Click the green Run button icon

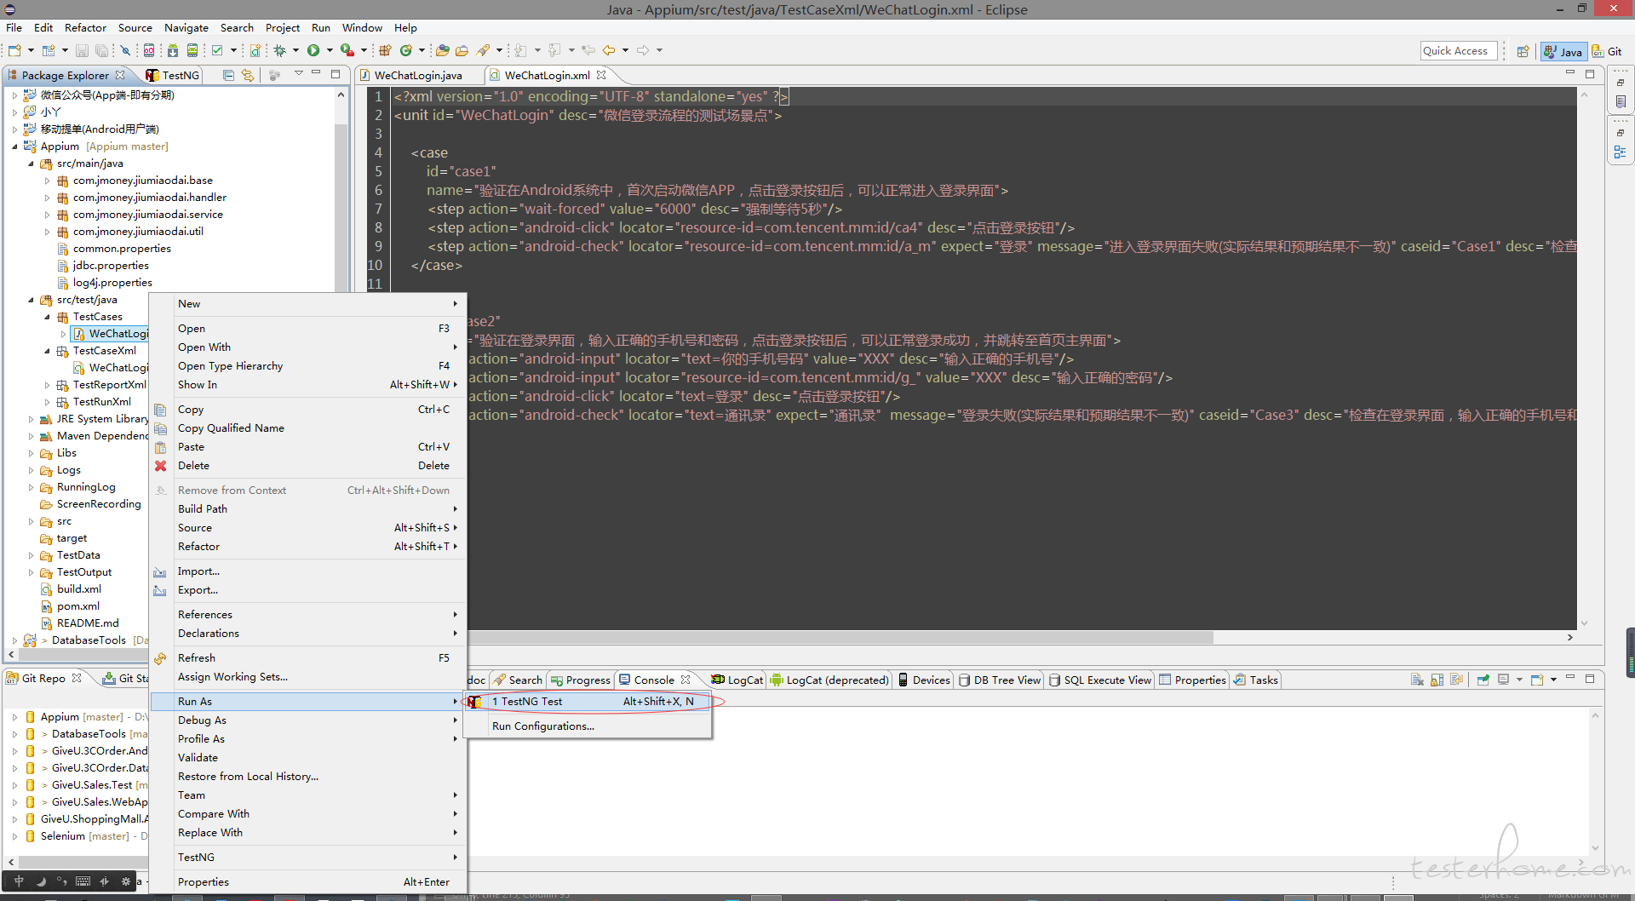tap(313, 50)
